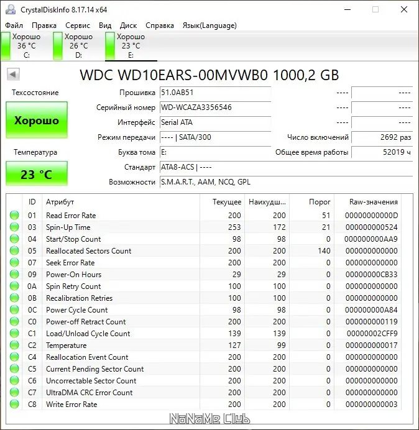Select the Load/Unload Cycle Count attribute name
Image resolution: width=419 pixels, height=430 pixels.
pos(88,334)
